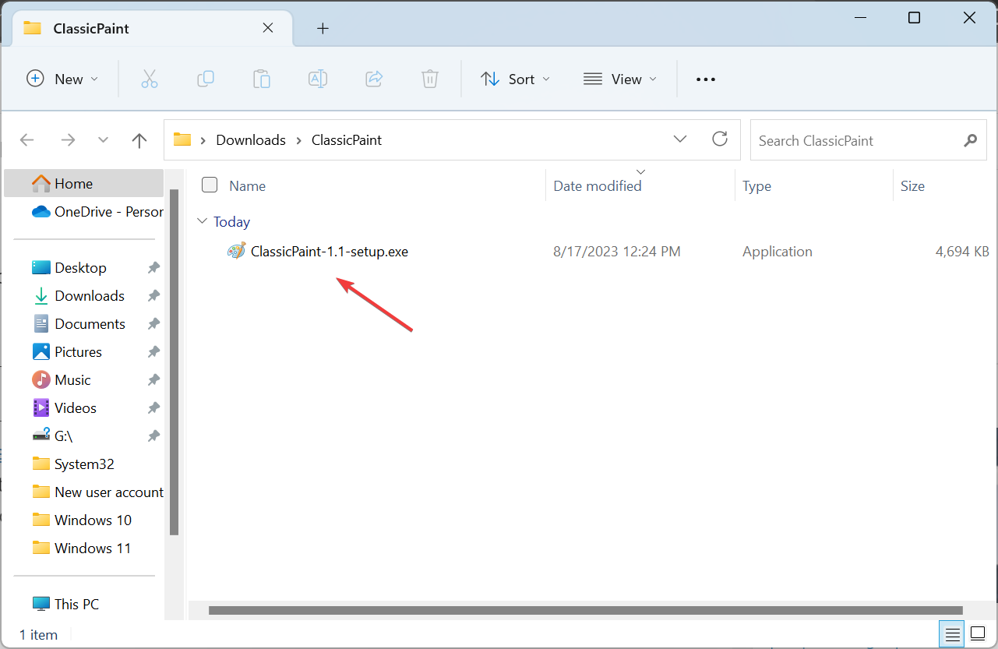Go forward with the Forward arrow
The height and width of the screenshot is (649, 998).
click(x=69, y=140)
